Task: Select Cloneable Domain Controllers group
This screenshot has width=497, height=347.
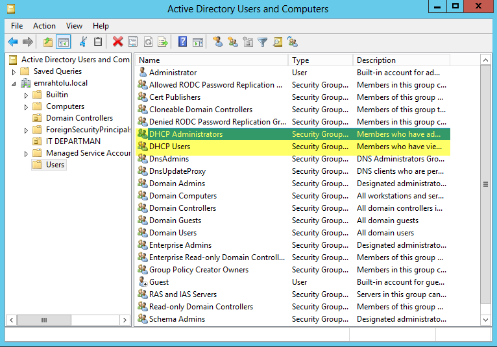Action: coord(200,110)
